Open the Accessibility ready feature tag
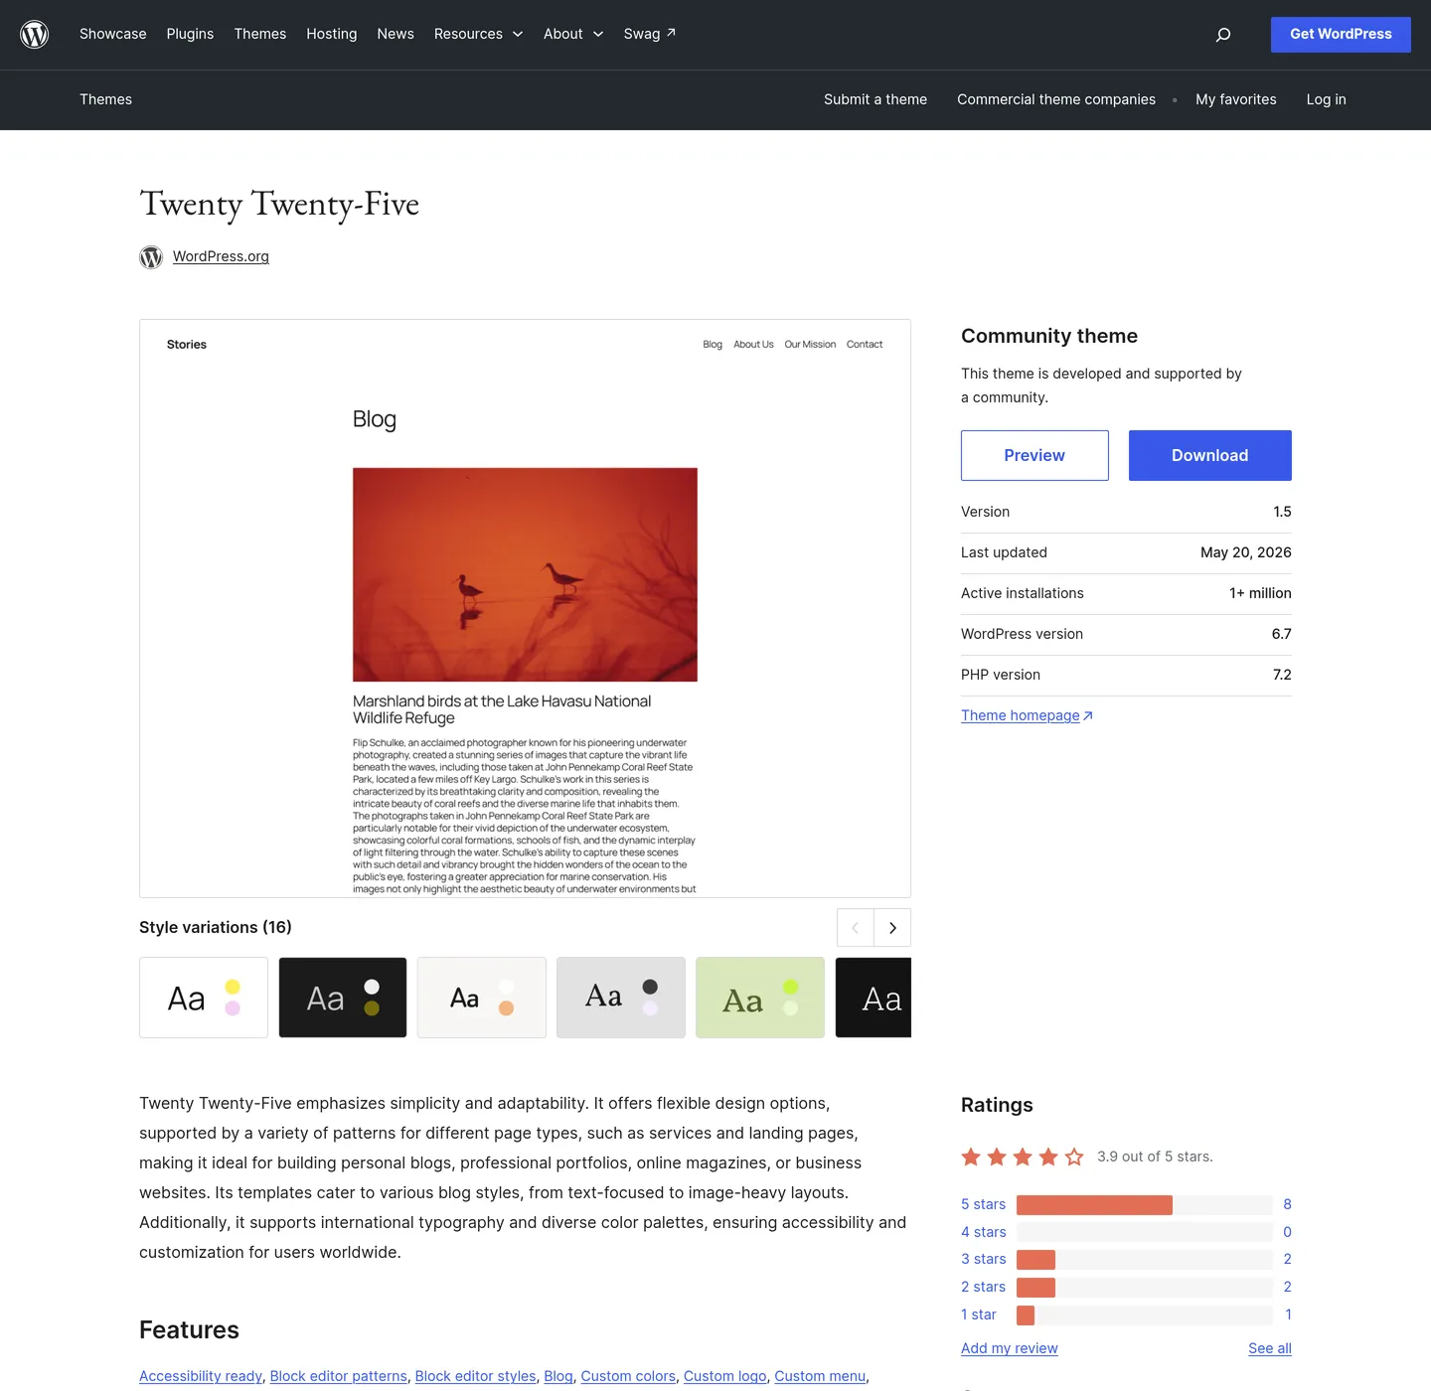The height and width of the screenshot is (1391, 1431). click(201, 1376)
